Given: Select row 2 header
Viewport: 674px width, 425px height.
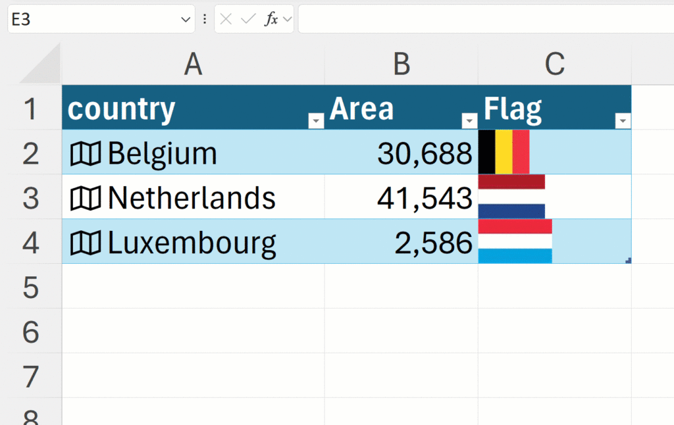Looking at the screenshot, I should pyautogui.click(x=31, y=153).
